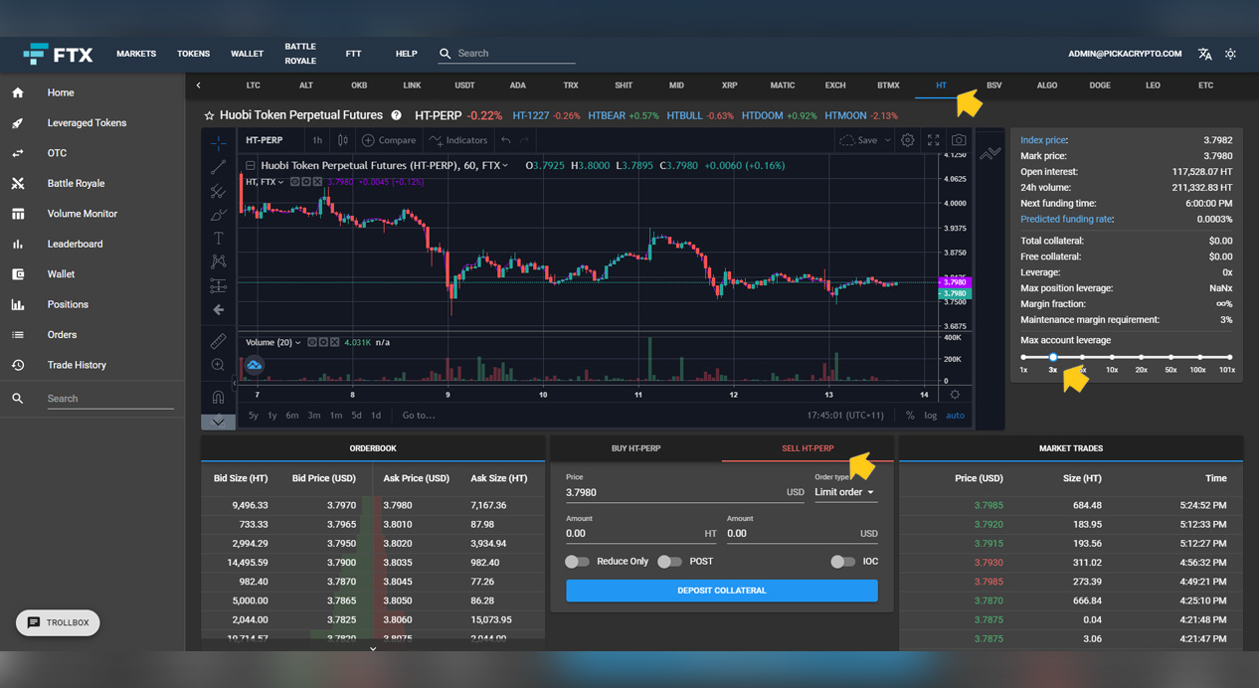1259x688 pixels.
Task: Open the Index price link
Action: tap(1044, 140)
